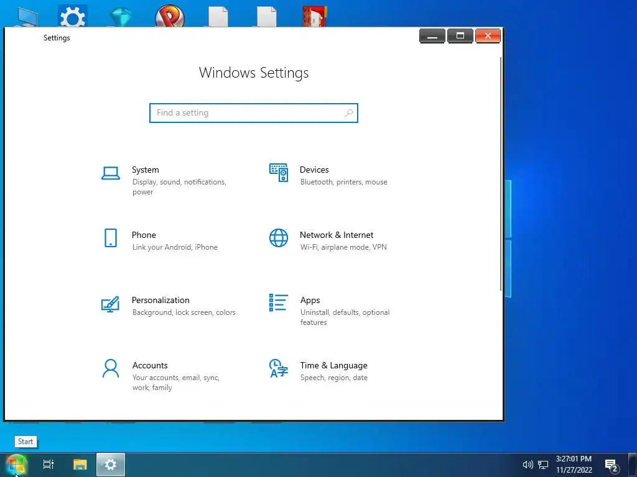The width and height of the screenshot is (637, 477).
Task: Click the Phone heading
Action: (x=144, y=235)
